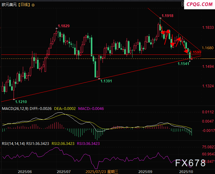Click the 2025/06 label on time axis
The width and height of the screenshot is (215, 174).
[25, 171]
